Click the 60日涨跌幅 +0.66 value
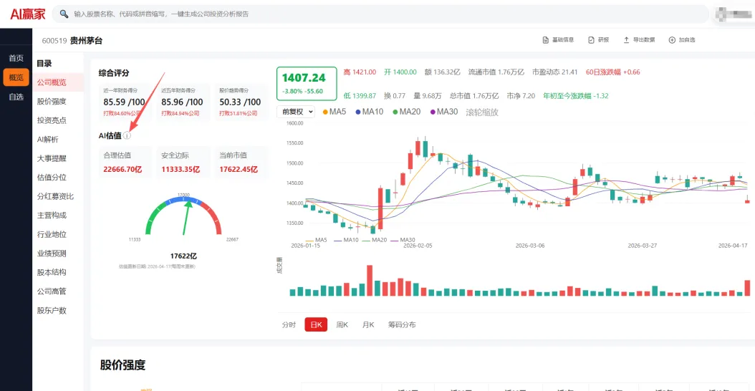Screen dimensions: 755x391 613,72
